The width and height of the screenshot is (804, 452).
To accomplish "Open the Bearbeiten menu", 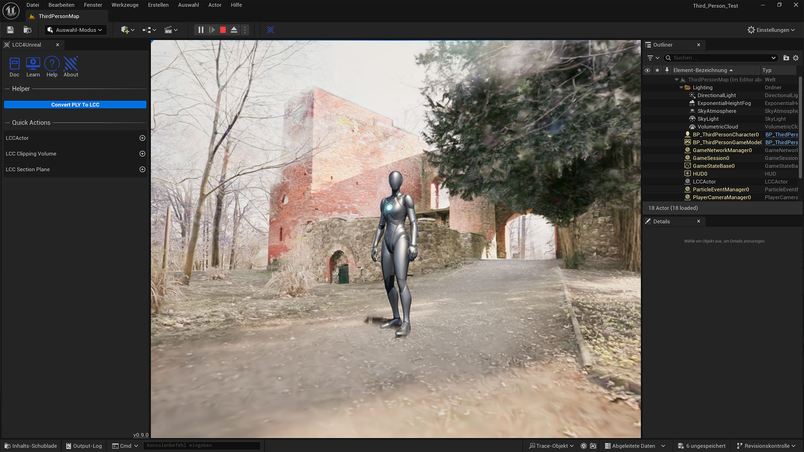I will pyautogui.click(x=61, y=5).
